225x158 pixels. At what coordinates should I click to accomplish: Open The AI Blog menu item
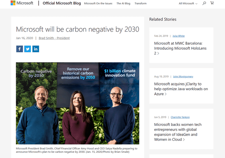click(123, 4)
